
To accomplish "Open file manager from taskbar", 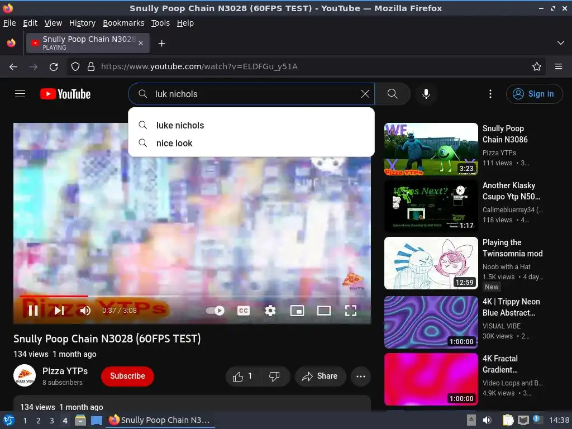I will (x=80, y=420).
